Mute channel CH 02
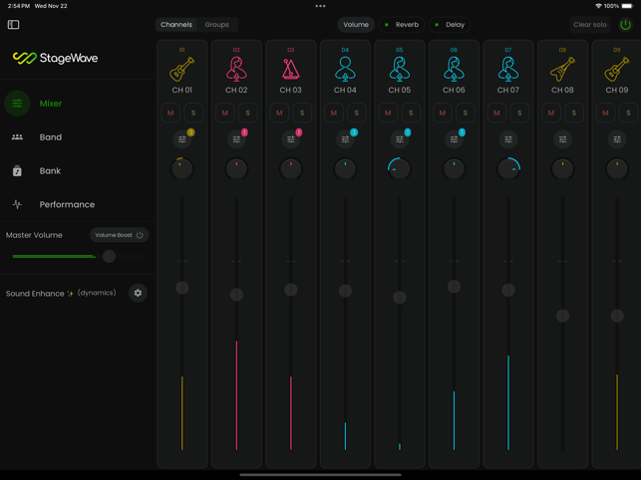This screenshot has width=641, height=480. (225, 113)
